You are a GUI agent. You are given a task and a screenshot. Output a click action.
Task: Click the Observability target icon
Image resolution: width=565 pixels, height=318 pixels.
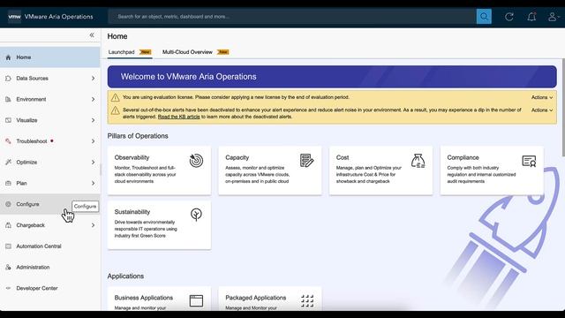pos(196,161)
